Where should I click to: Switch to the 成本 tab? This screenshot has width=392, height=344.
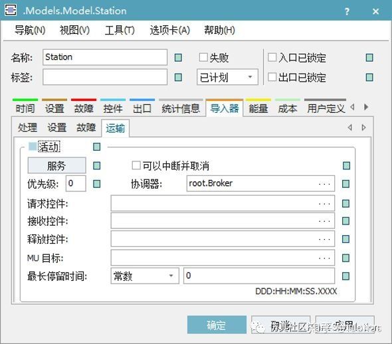click(x=288, y=108)
